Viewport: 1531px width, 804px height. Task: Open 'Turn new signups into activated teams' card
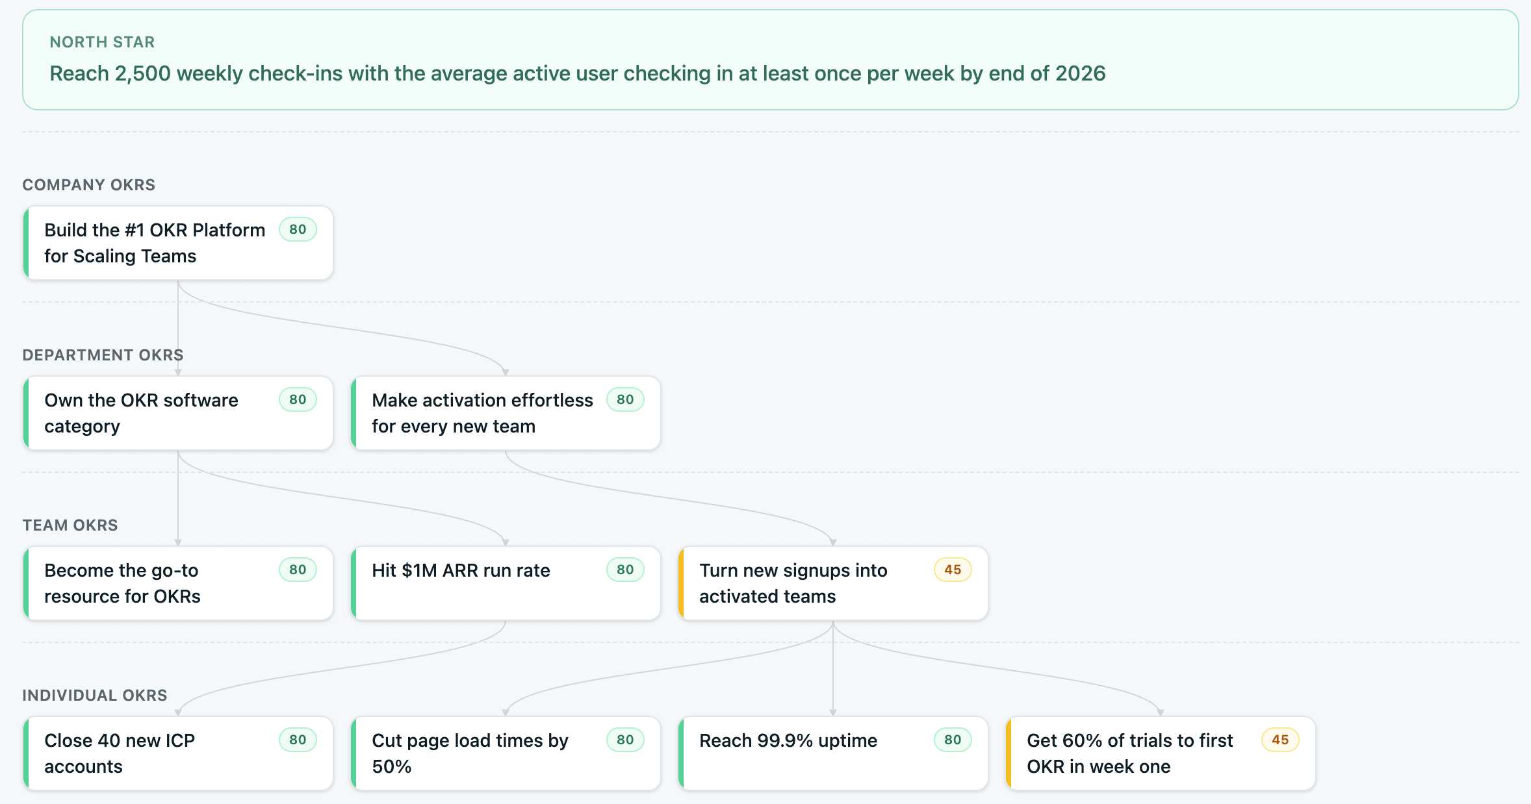(x=833, y=583)
